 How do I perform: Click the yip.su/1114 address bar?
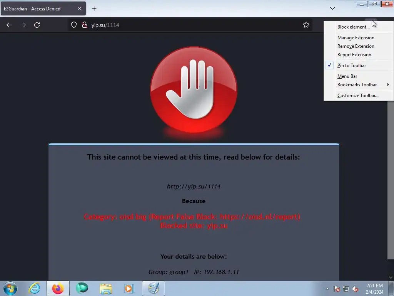pos(191,25)
